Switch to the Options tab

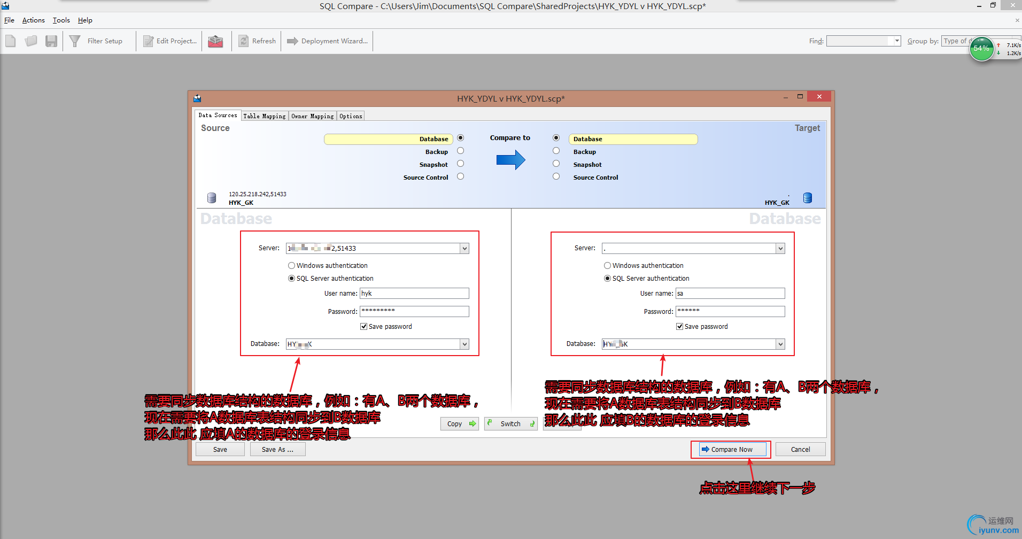point(351,116)
